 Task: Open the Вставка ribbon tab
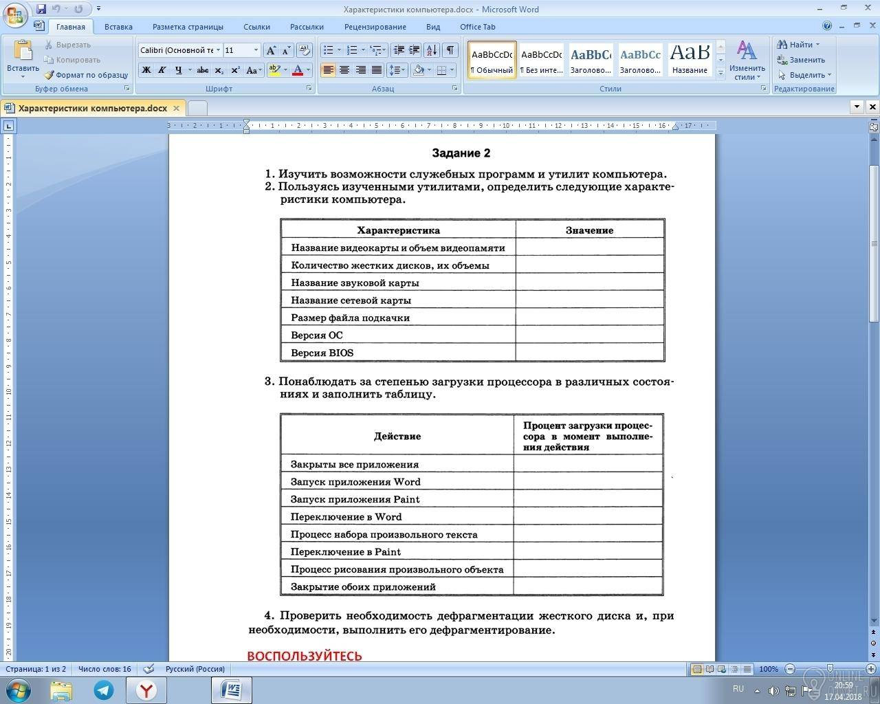pyautogui.click(x=118, y=27)
